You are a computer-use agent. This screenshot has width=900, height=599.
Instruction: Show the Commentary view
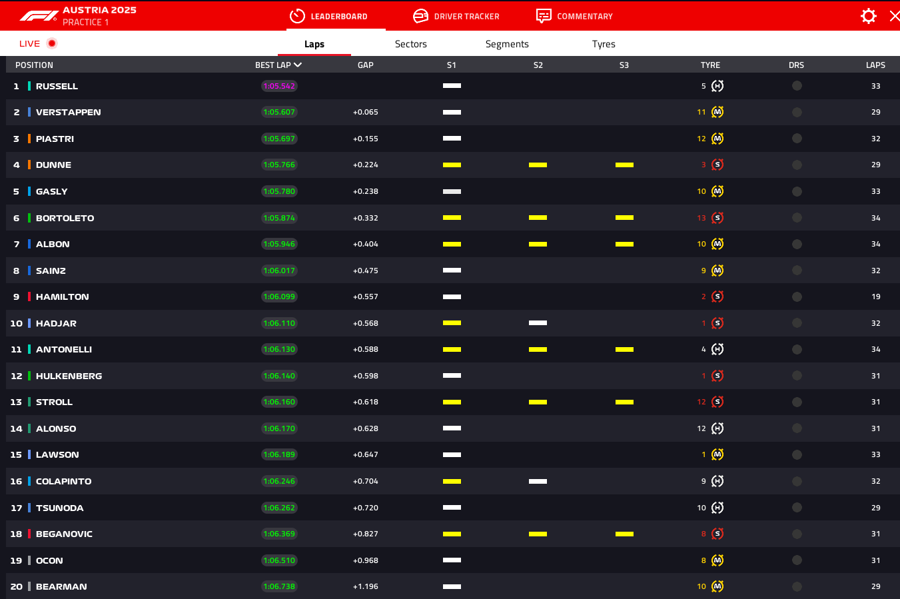point(574,16)
